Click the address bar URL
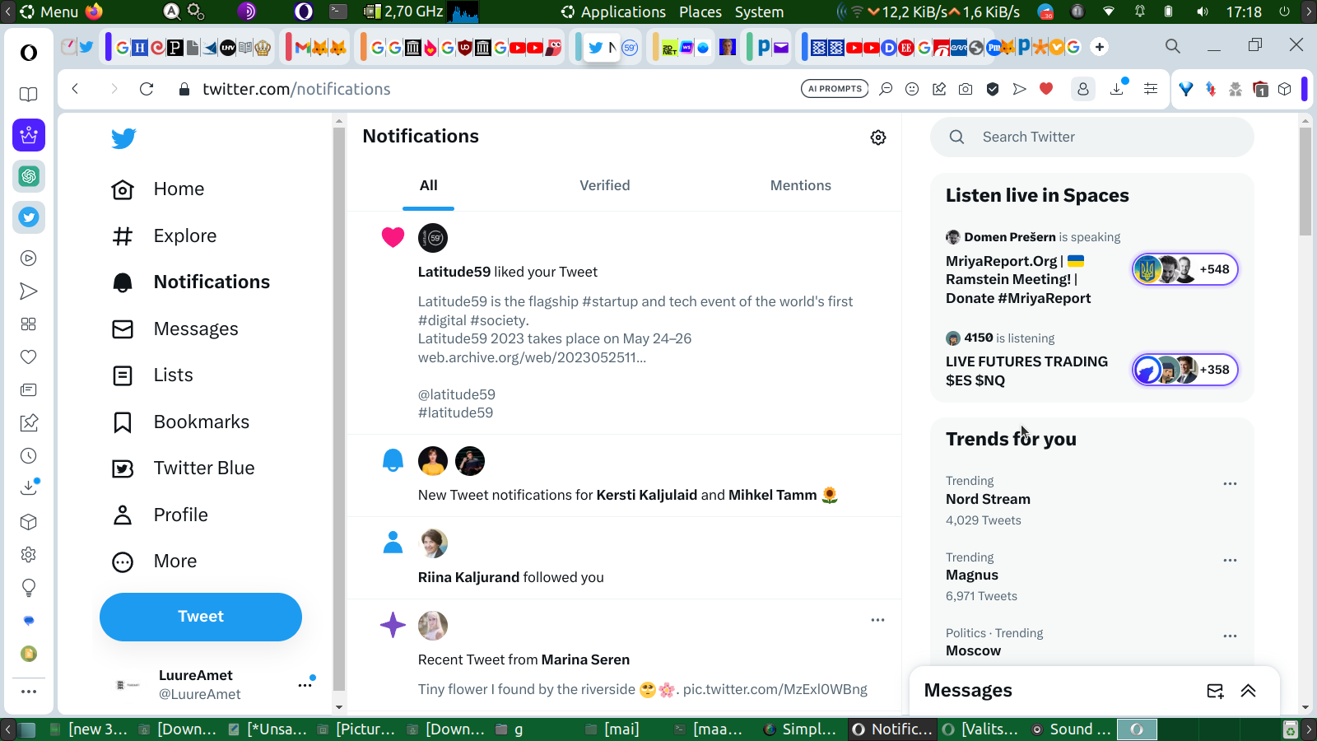Screen dimensions: 1317x741 [x=296, y=89]
